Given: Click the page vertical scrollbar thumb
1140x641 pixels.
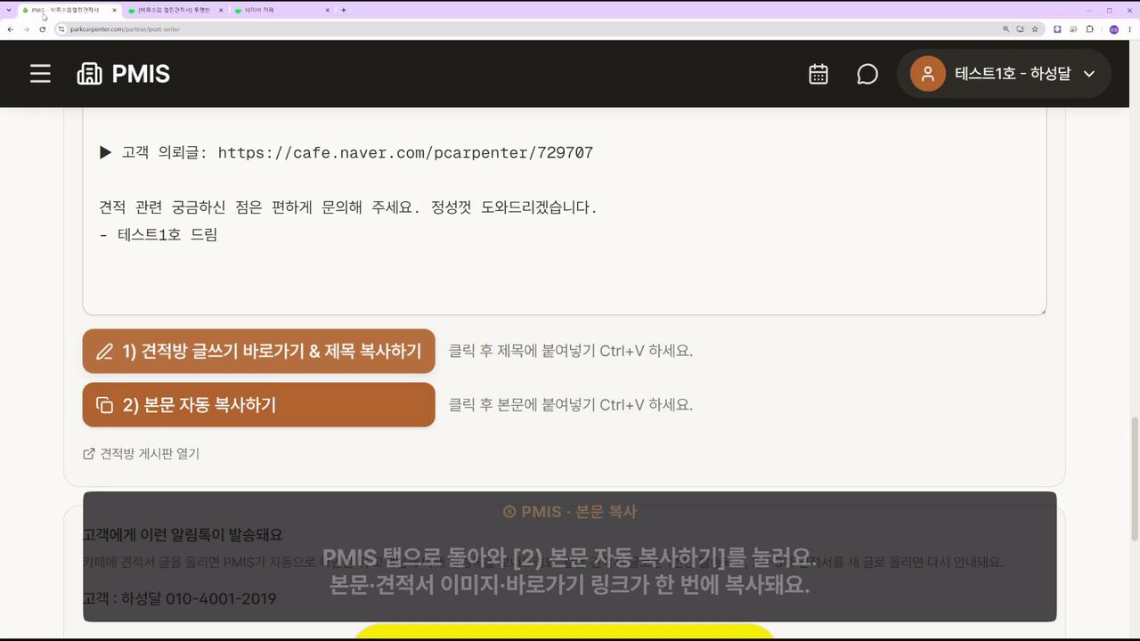Looking at the screenshot, I should click(x=1135, y=478).
